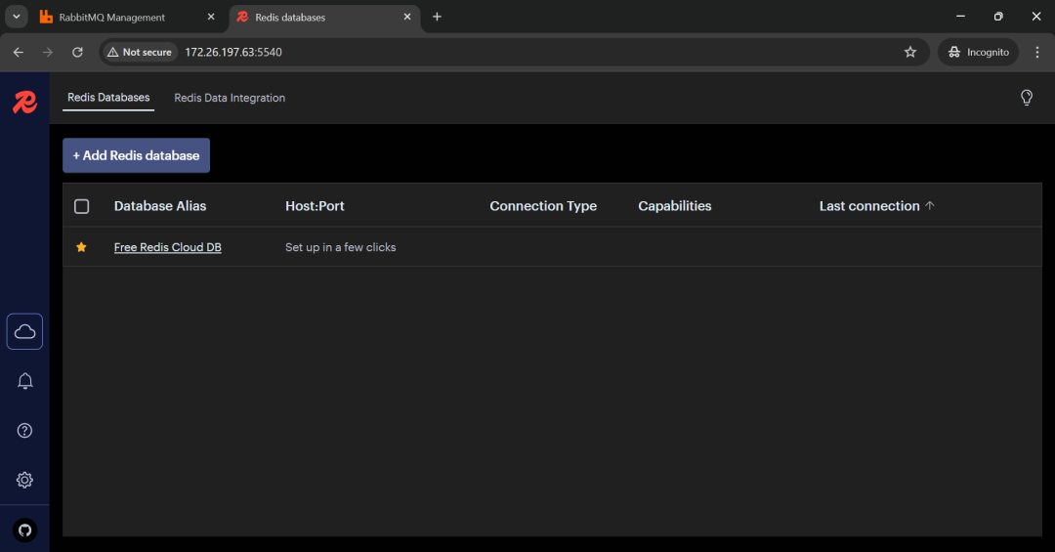Open the Redis Databases tab
Viewport: 1055px width, 552px height.
(108, 98)
